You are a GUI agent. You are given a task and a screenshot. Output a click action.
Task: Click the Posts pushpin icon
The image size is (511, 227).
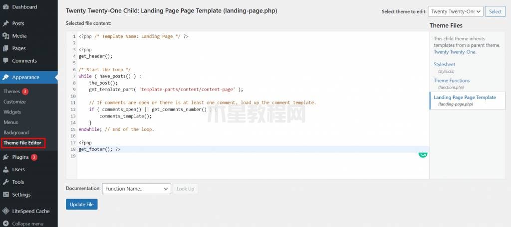point(5,23)
